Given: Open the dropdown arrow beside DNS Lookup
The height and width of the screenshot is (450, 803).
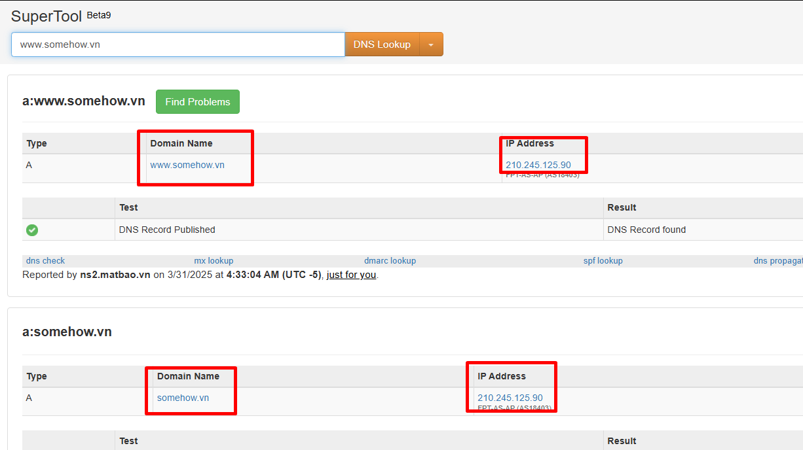Looking at the screenshot, I should [431, 44].
